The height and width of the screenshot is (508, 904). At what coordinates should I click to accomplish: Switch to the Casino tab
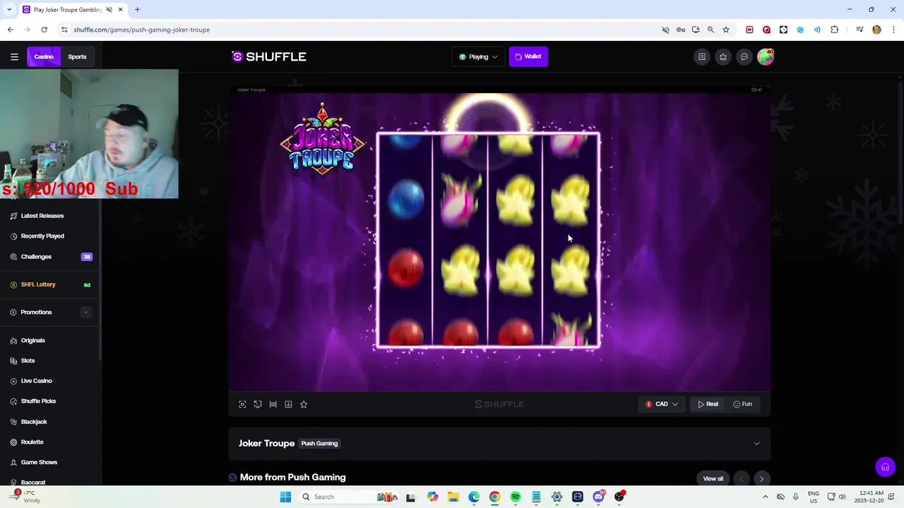(44, 56)
